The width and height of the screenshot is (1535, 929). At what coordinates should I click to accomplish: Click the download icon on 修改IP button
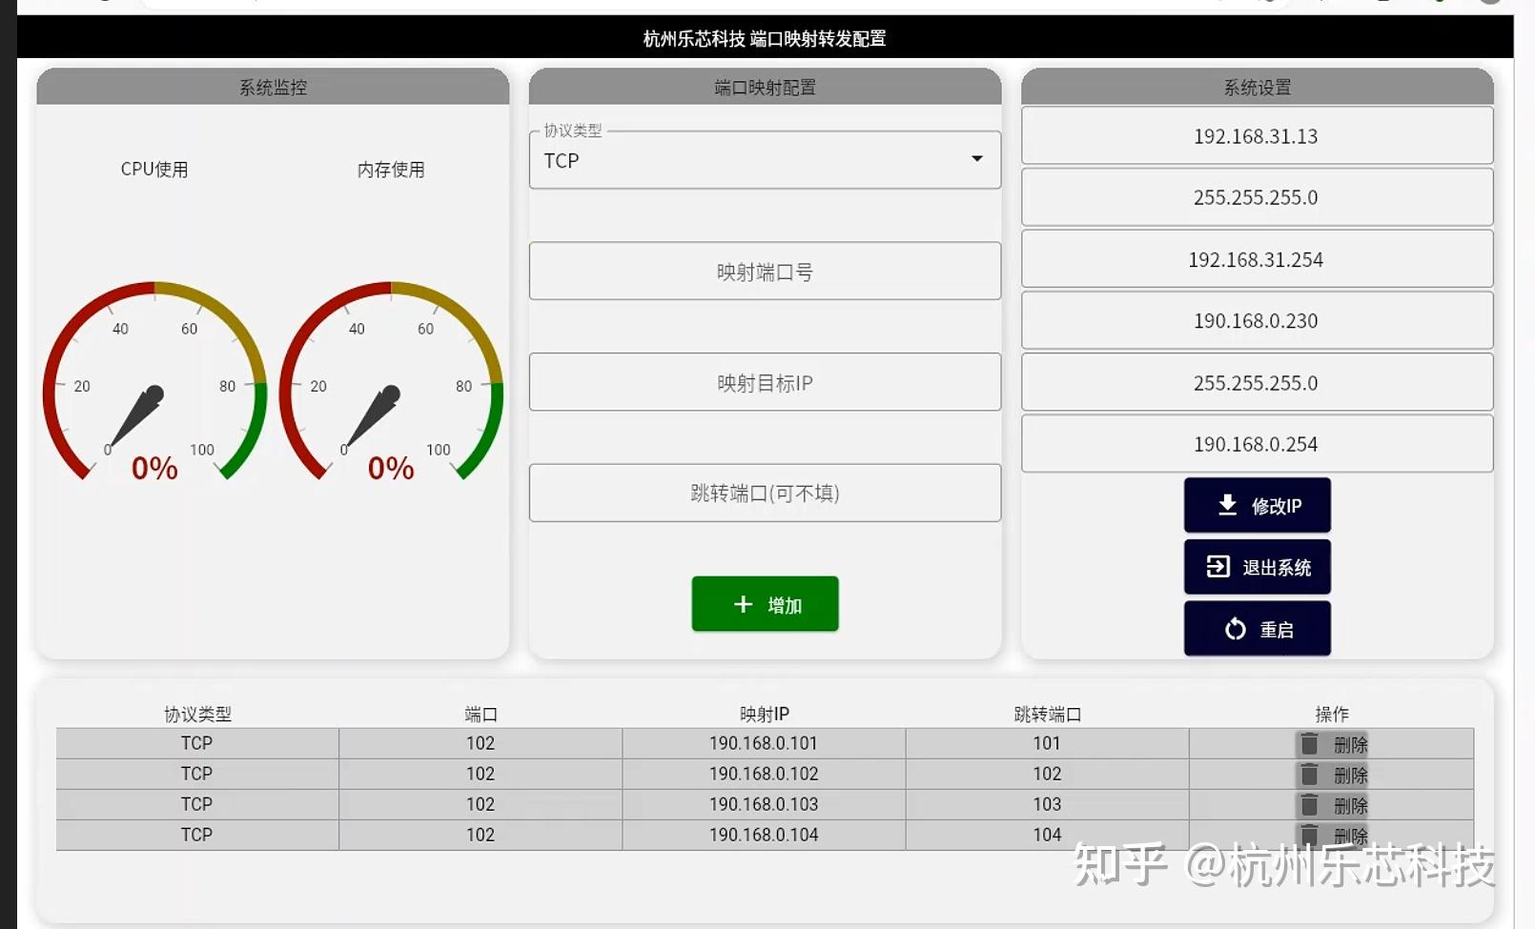coord(1228,505)
